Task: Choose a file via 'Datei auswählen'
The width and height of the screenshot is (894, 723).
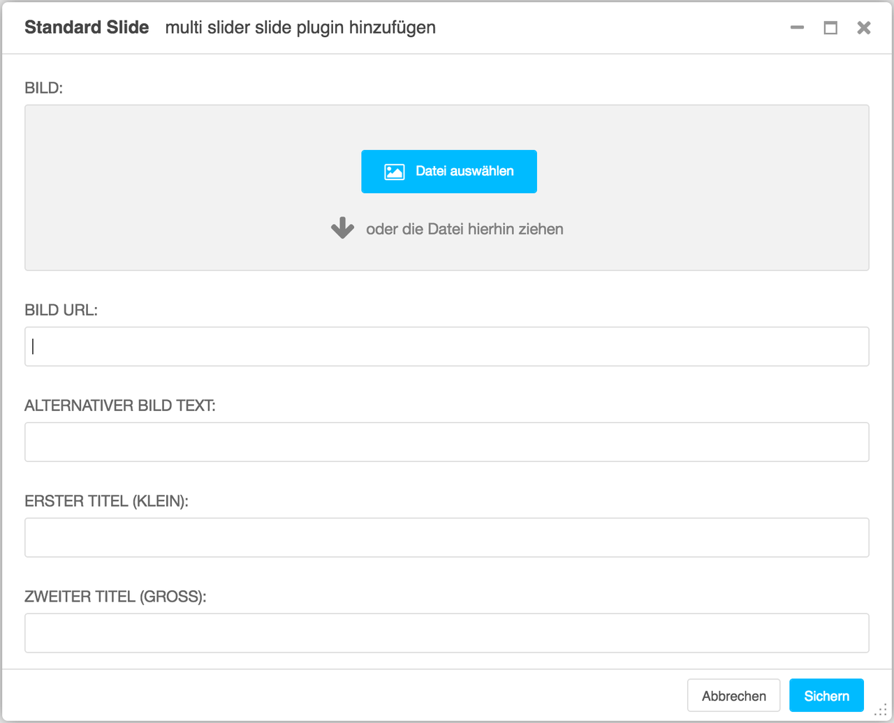Action: (x=449, y=172)
